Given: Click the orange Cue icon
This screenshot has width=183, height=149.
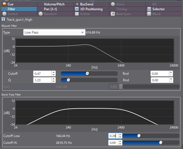Looking at the screenshot, I should pos(5,4).
